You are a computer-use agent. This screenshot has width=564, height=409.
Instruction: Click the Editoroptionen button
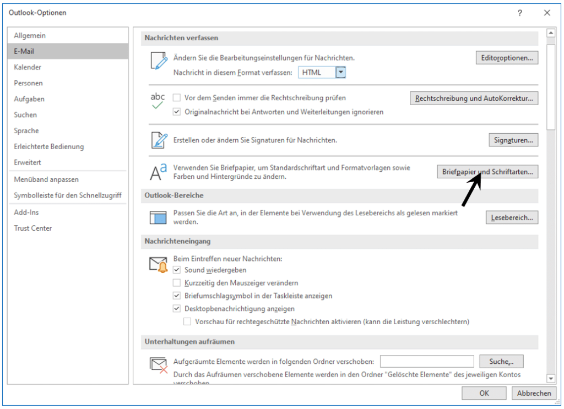[507, 57]
